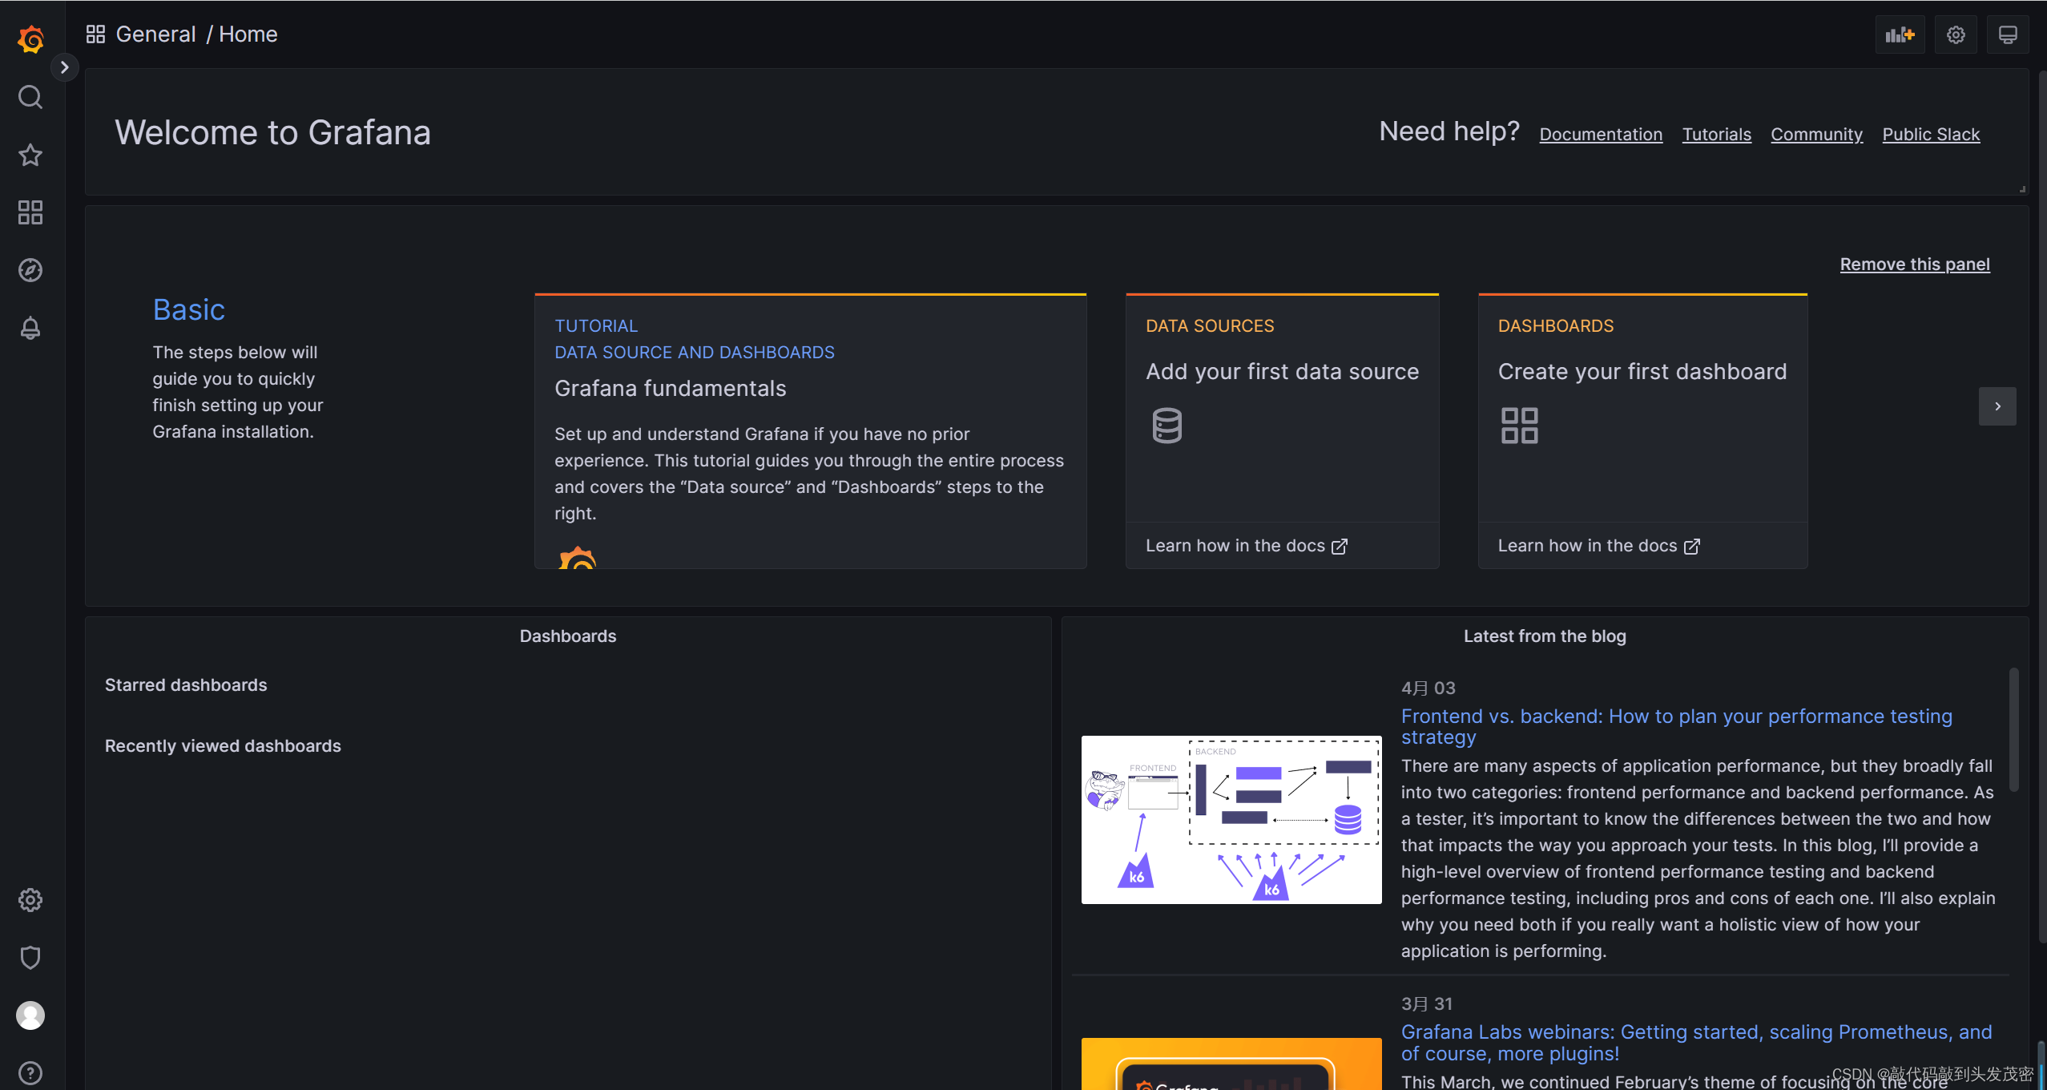Viewport: 2047px width, 1090px height.
Task: Click Grafana logo in the tutorial card
Action: pos(577,558)
